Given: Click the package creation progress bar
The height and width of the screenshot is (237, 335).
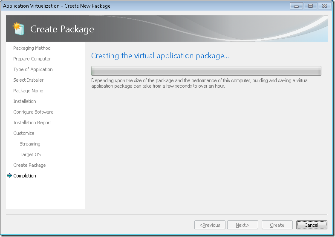Looking at the screenshot, I should coord(206,71).
